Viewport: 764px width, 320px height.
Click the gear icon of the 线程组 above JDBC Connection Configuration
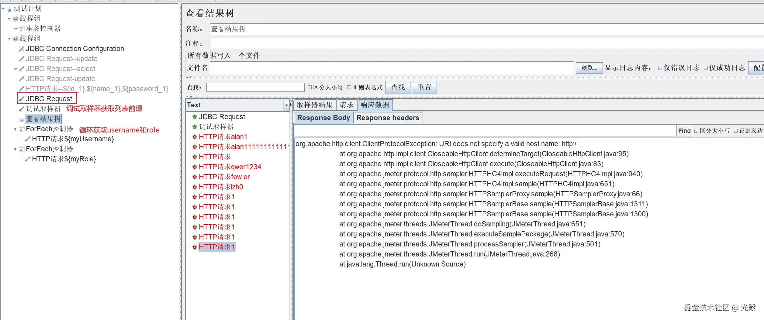pyautogui.click(x=16, y=39)
